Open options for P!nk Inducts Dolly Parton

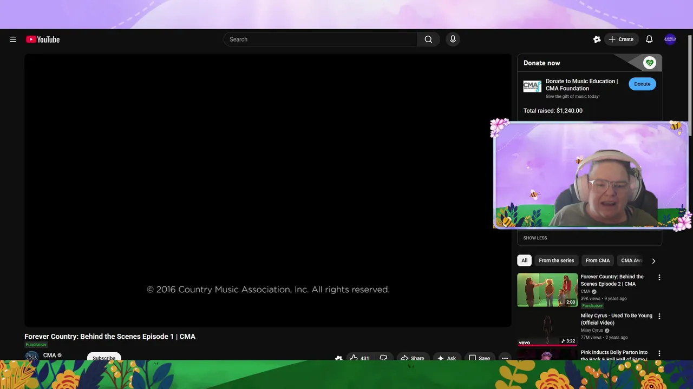[659, 353]
